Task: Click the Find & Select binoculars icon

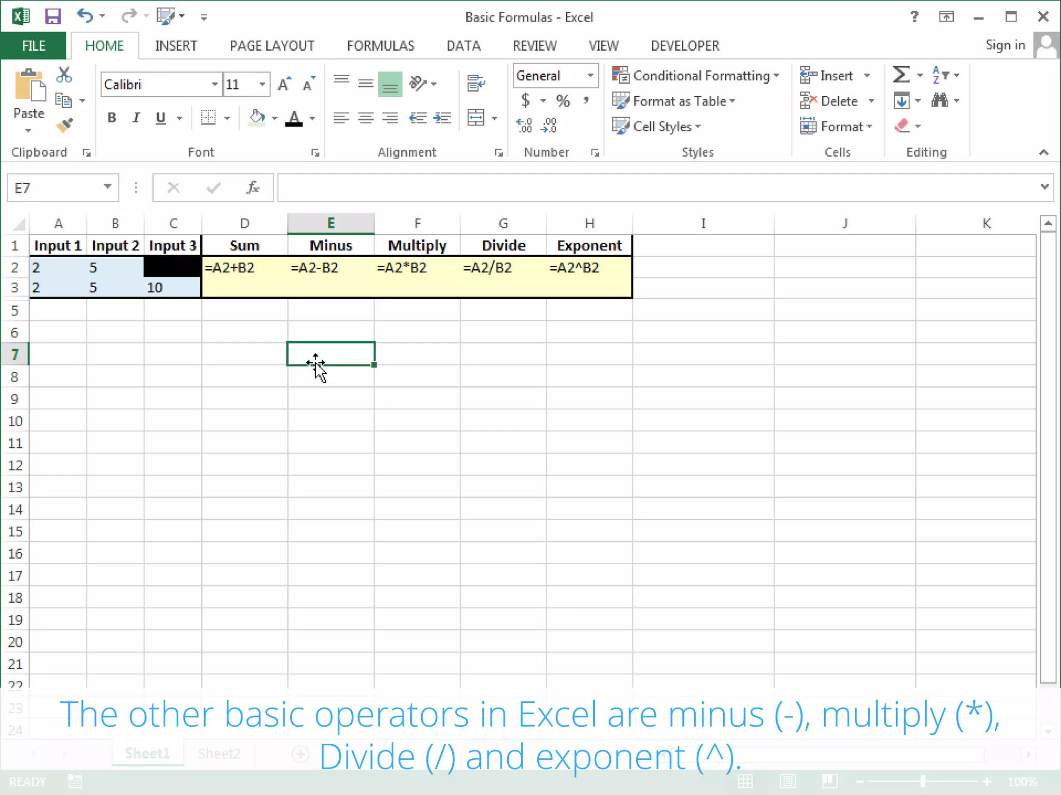Action: click(x=939, y=100)
